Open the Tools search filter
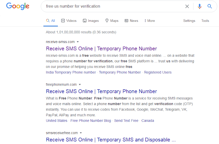The height and width of the screenshot is (144, 219). coord(205,20)
